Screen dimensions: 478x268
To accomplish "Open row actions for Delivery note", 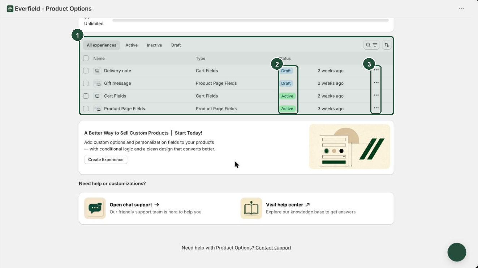I will pyautogui.click(x=376, y=70).
